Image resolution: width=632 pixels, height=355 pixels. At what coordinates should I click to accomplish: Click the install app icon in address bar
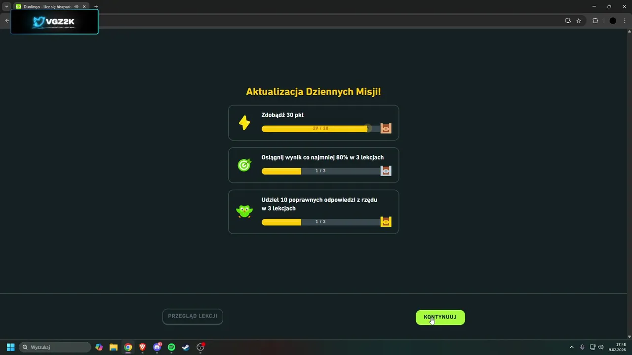coord(568,21)
